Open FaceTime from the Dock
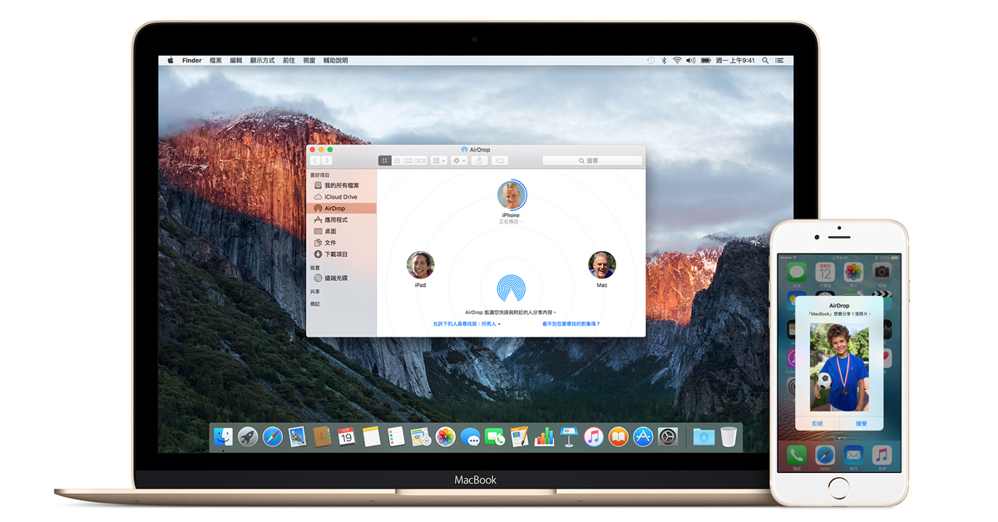The width and height of the screenshot is (998, 522). pyautogui.click(x=495, y=436)
